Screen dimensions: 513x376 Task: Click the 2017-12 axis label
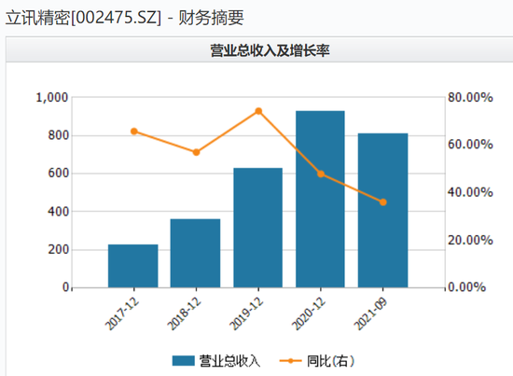tap(122, 313)
